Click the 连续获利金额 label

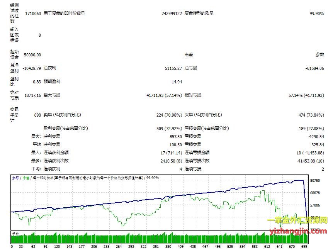pos(56,152)
